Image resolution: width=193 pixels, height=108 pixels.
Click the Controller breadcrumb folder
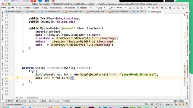coord(69,7)
